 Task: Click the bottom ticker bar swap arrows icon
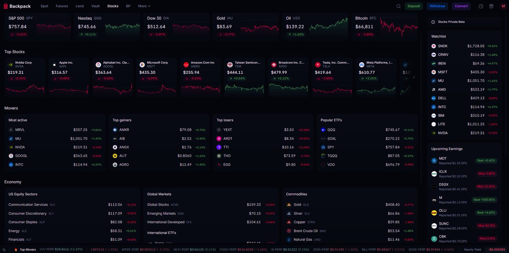pos(4,250)
